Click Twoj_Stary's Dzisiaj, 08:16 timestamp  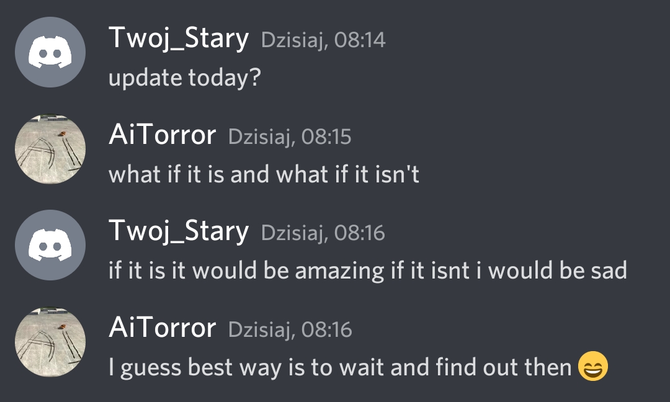pos(323,233)
